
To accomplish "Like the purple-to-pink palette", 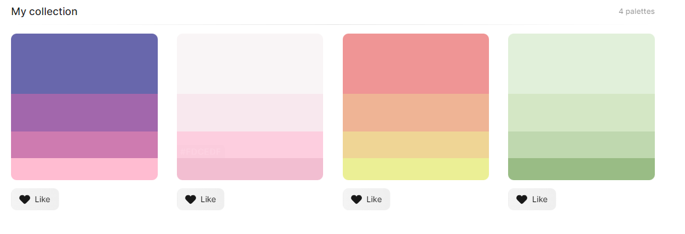I will pos(35,199).
